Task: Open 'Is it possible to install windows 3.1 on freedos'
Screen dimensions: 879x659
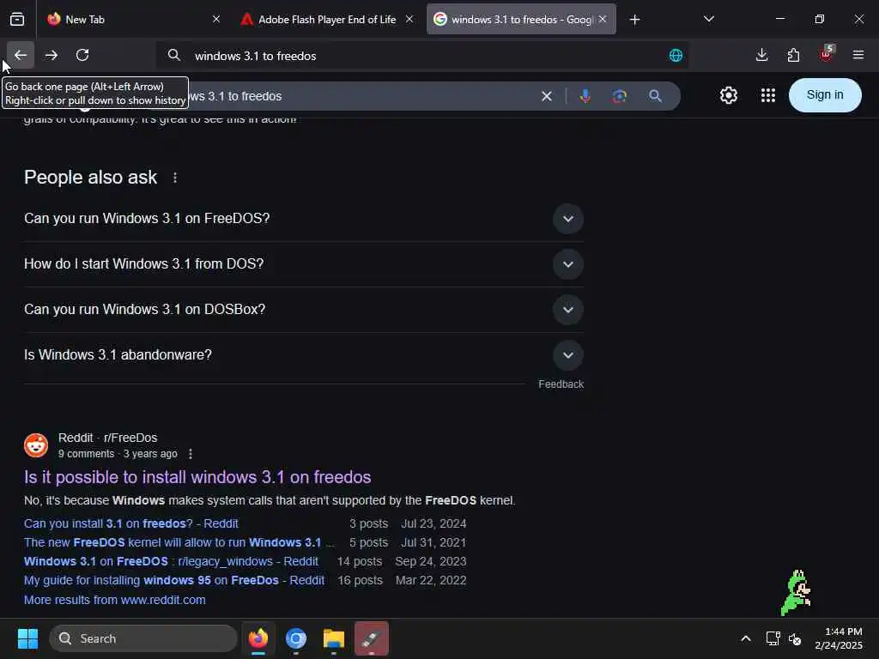Action: pyautogui.click(x=197, y=477)
